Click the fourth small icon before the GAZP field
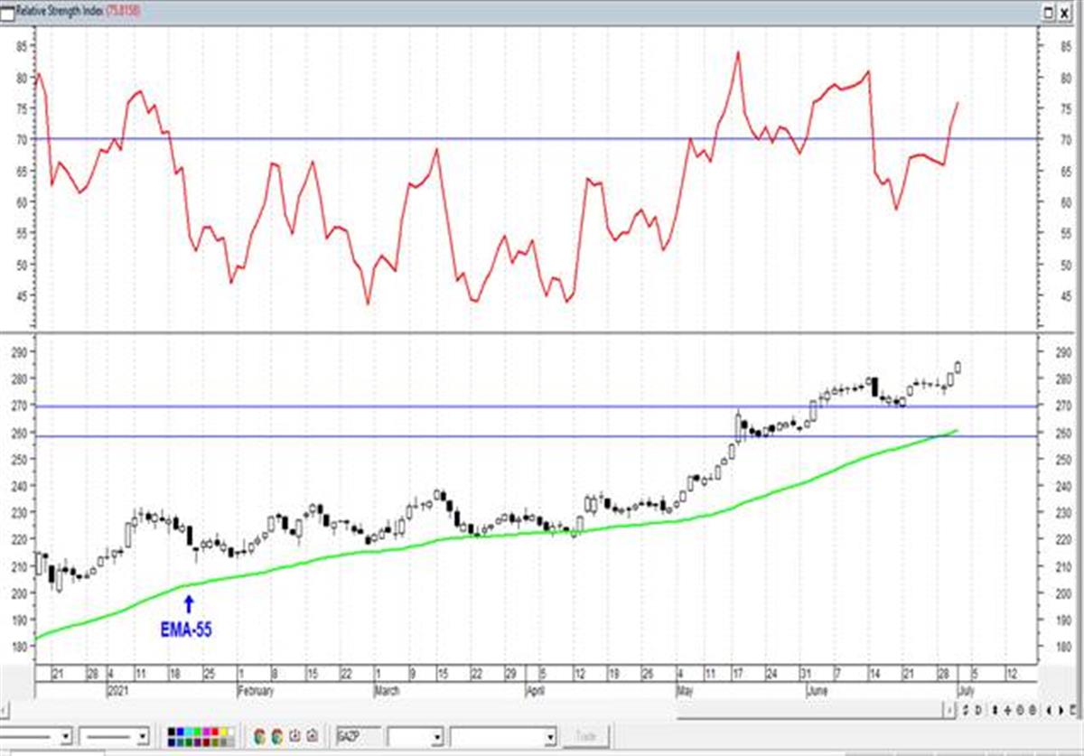1084x756 pixels. pos(312,736)
